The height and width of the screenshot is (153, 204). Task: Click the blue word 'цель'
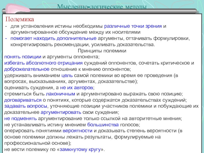[x=67, y=75]
